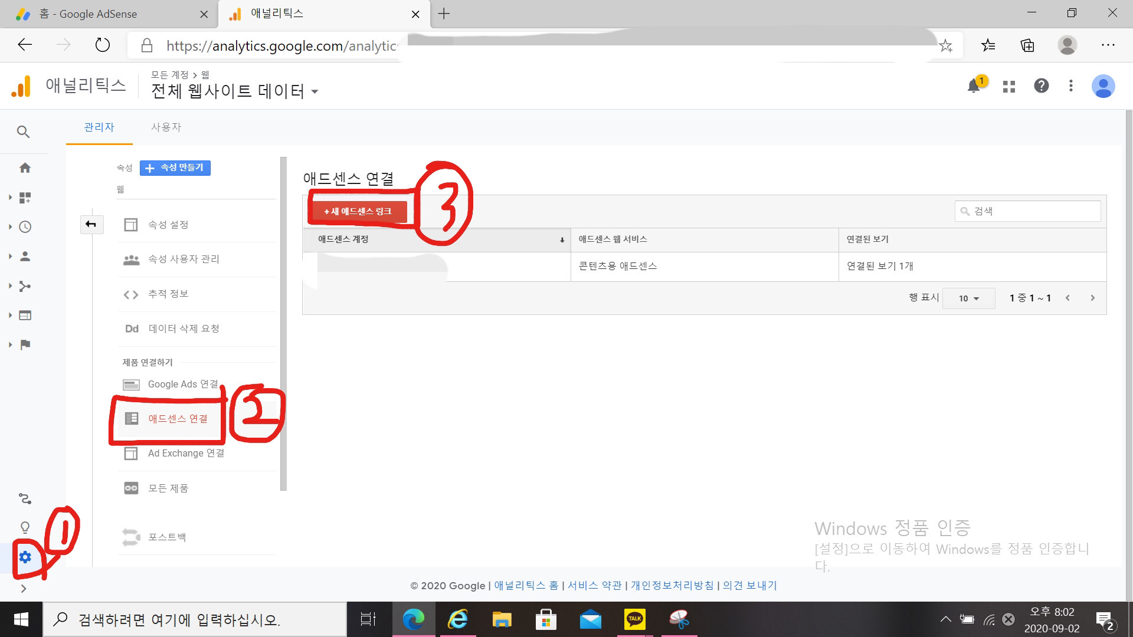Go to next table page arrow
1133x637 pixels.
(x=1092, y=298)
